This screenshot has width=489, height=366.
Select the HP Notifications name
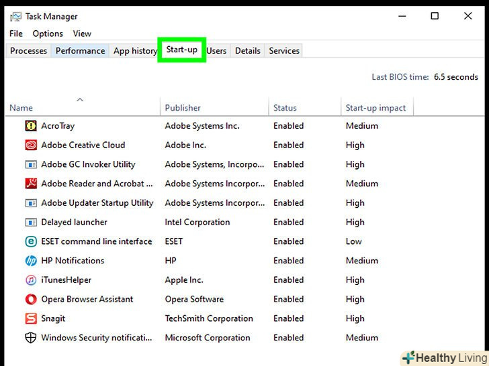click(73, 261)
